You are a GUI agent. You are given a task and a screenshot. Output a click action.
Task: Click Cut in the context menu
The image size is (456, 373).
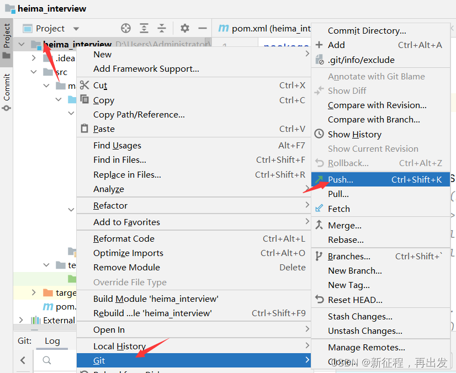tap(194, 86)
